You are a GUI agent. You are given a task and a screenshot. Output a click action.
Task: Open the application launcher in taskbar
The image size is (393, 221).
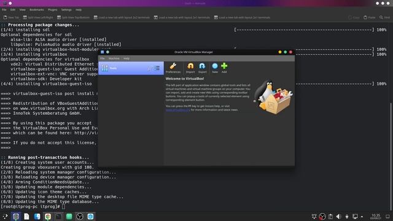tap(5, 217)
